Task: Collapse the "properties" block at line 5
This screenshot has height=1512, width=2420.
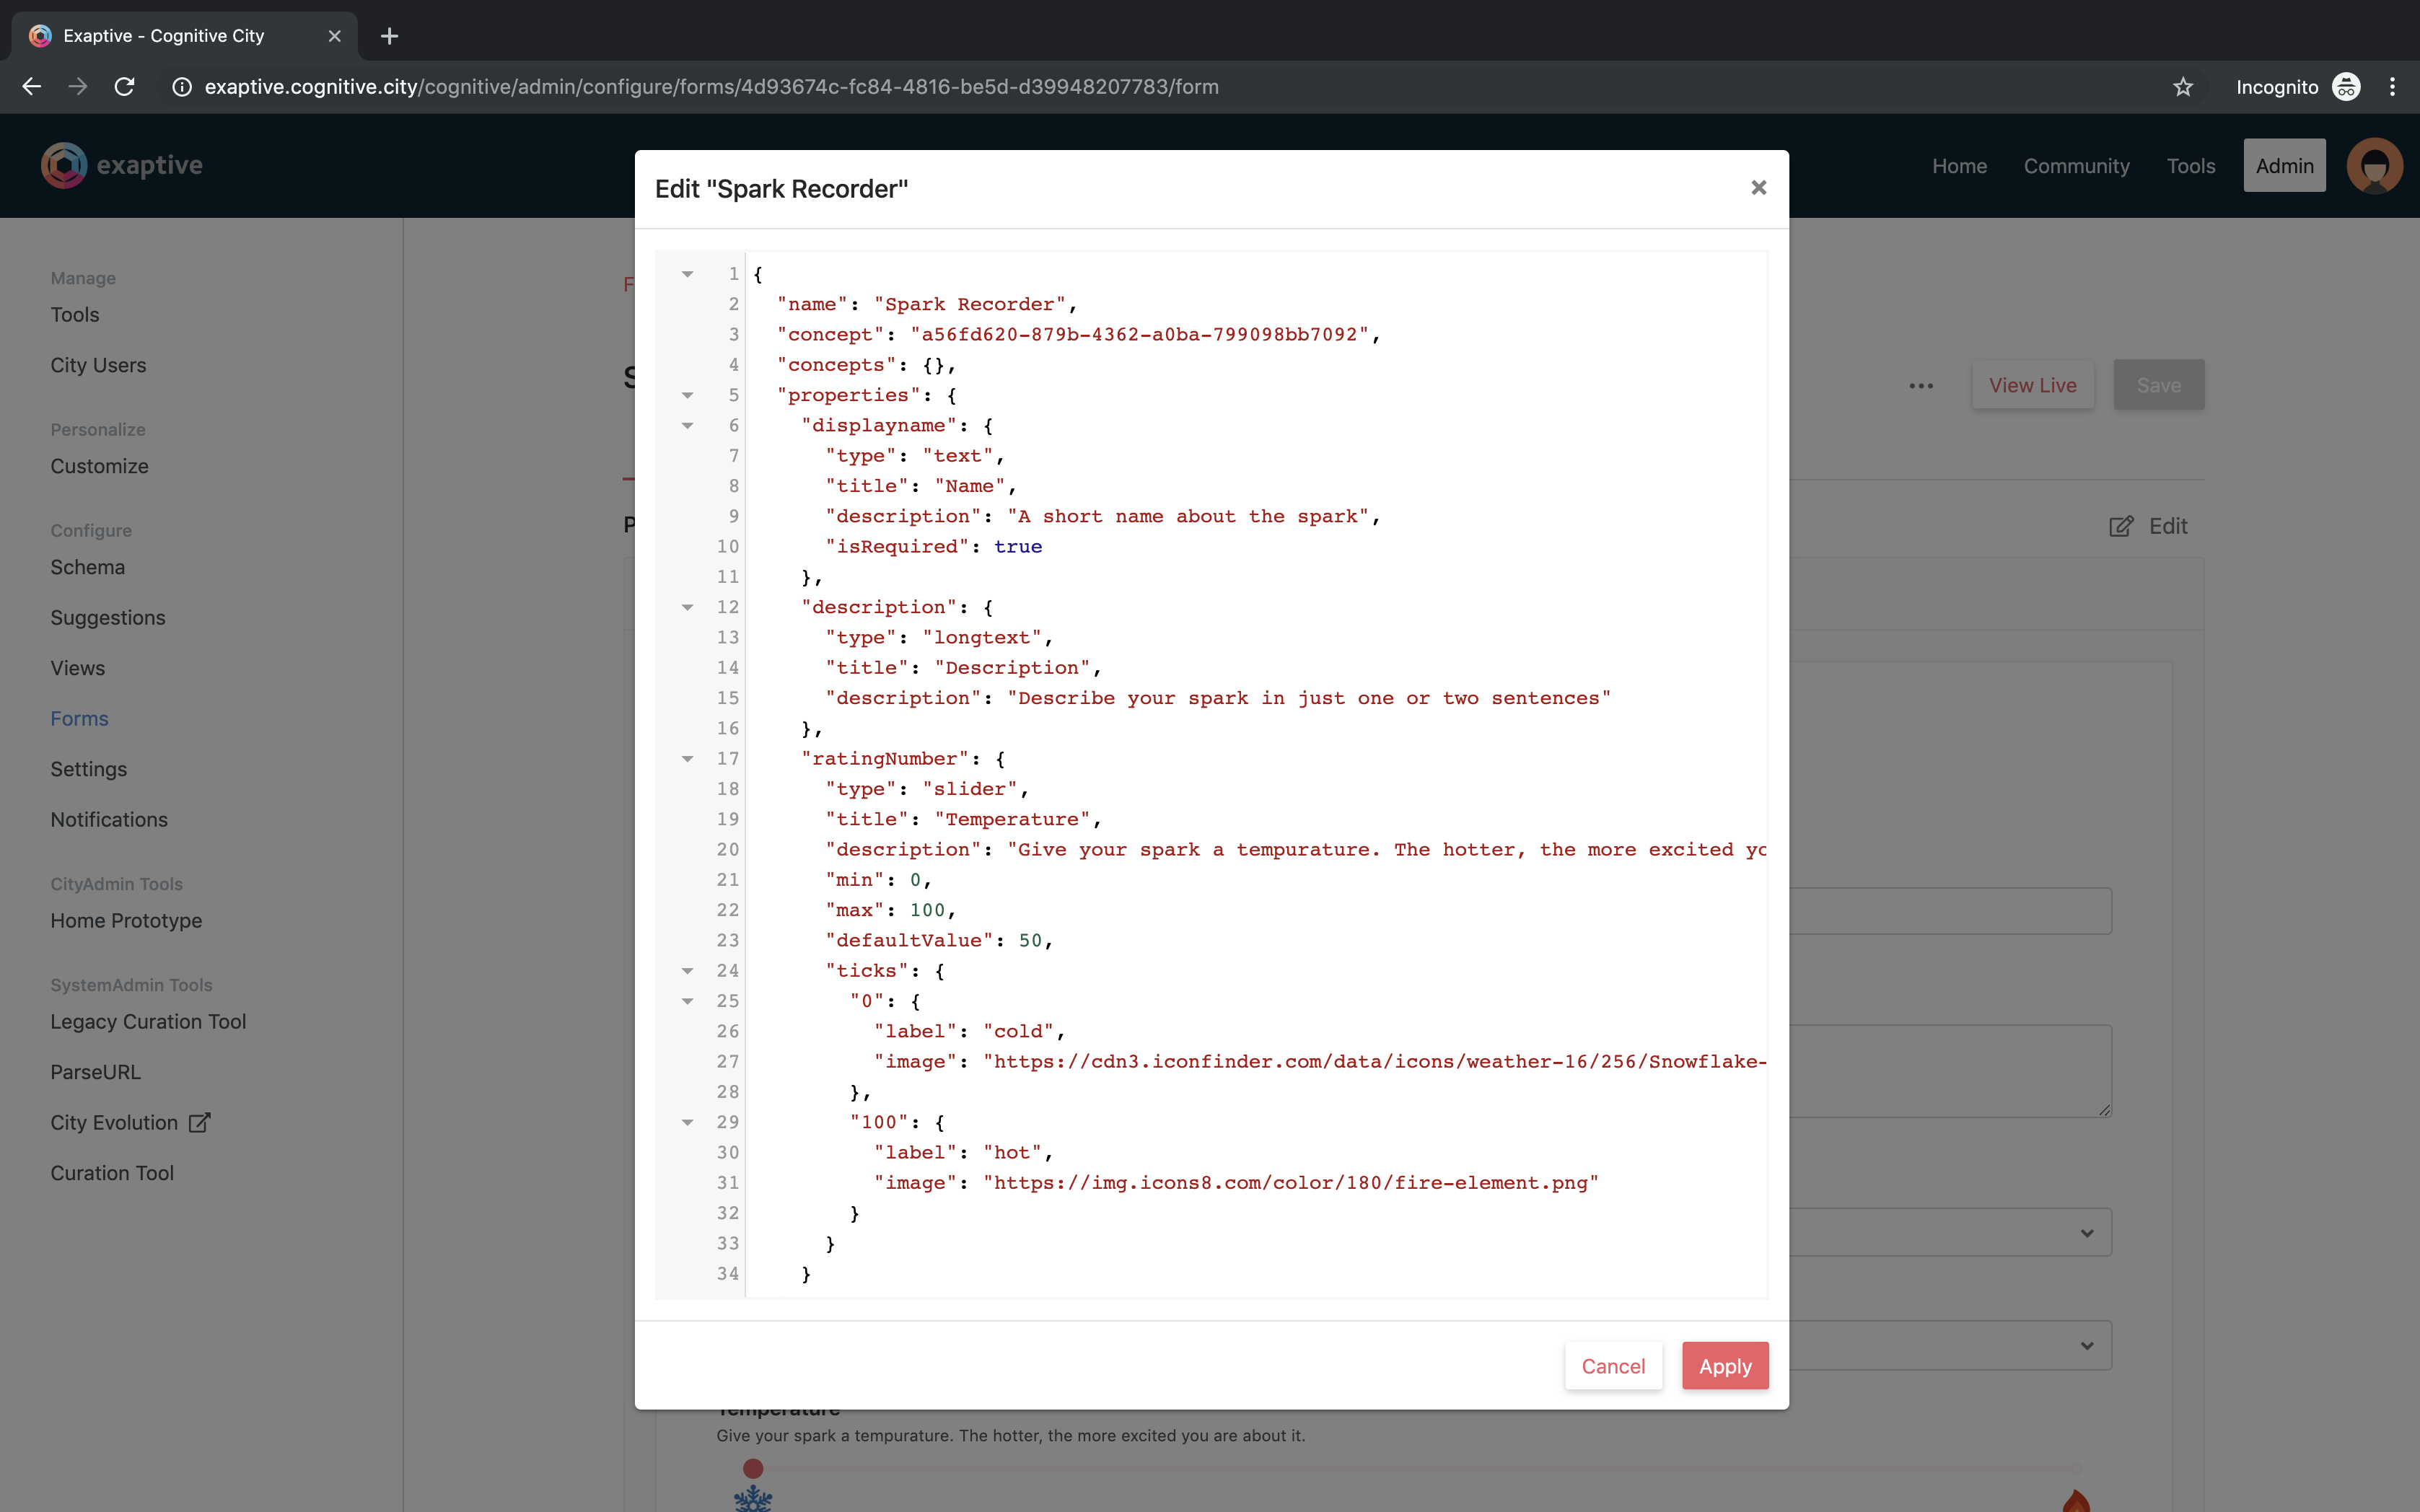Action: pyautogui.click(x=687, y=395)
